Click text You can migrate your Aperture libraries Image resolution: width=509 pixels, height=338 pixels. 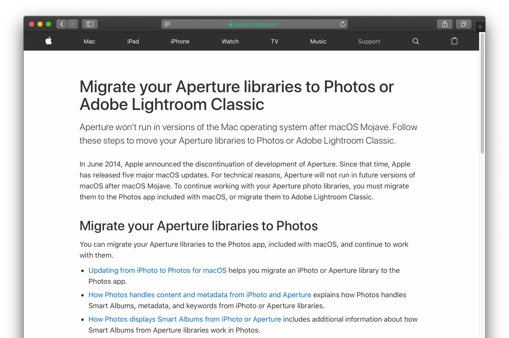pos(244,250)
